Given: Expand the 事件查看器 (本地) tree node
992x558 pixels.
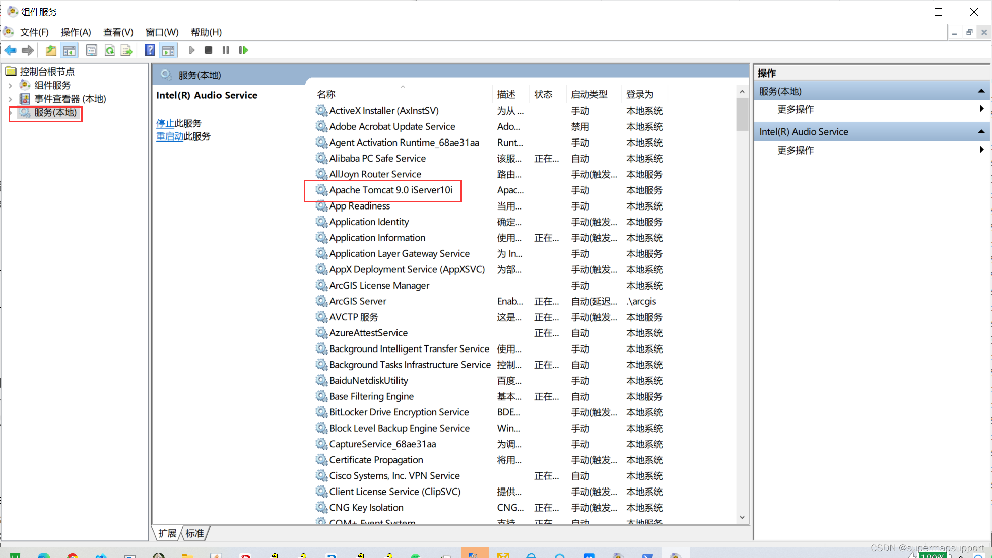Looking at the screenshot, I should pyautogui.click(x=10, y=99).
